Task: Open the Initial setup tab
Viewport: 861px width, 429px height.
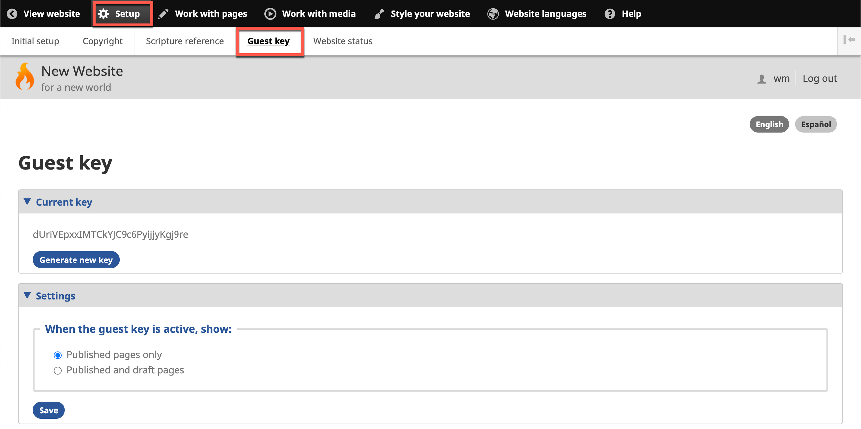Action: click(x=35, y=41)
